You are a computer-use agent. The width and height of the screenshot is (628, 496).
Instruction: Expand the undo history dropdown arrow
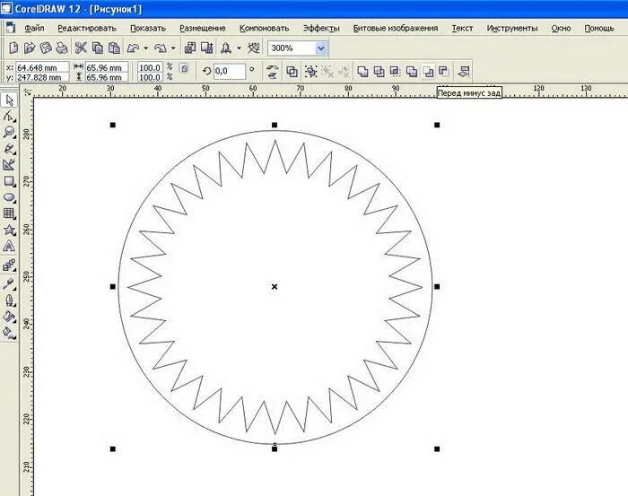[145, 48]
